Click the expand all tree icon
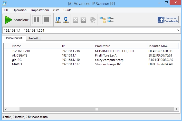This screenshot has height=121, width=182. click(103, 20)
